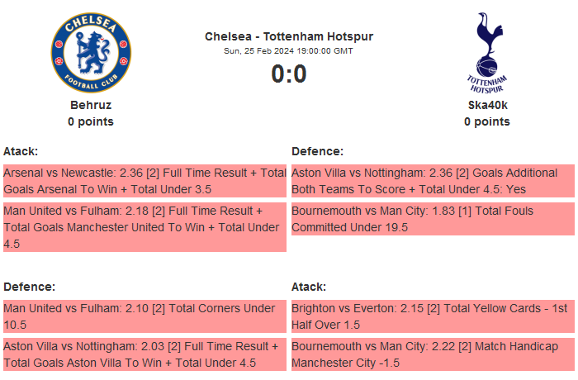The width and height of the screenshot is (578, 380).
Task: Open player Ska40k's name
Action: 487,105
